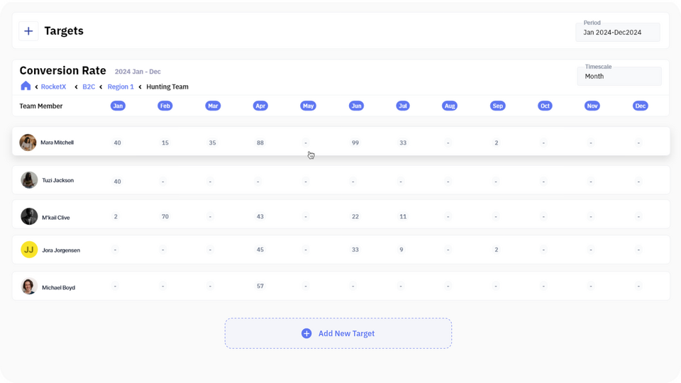Viewport: 681px width, 383px height.
Task: Click the 2024 Jan - Dec date label
Action: pyautogui.click(x=138, y=72)
